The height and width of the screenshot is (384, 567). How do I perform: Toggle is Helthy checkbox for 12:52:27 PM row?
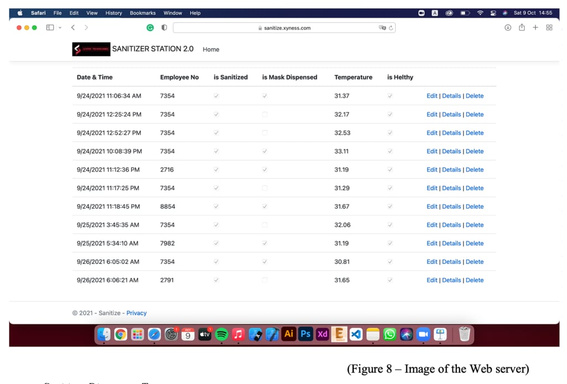point(390,133)
